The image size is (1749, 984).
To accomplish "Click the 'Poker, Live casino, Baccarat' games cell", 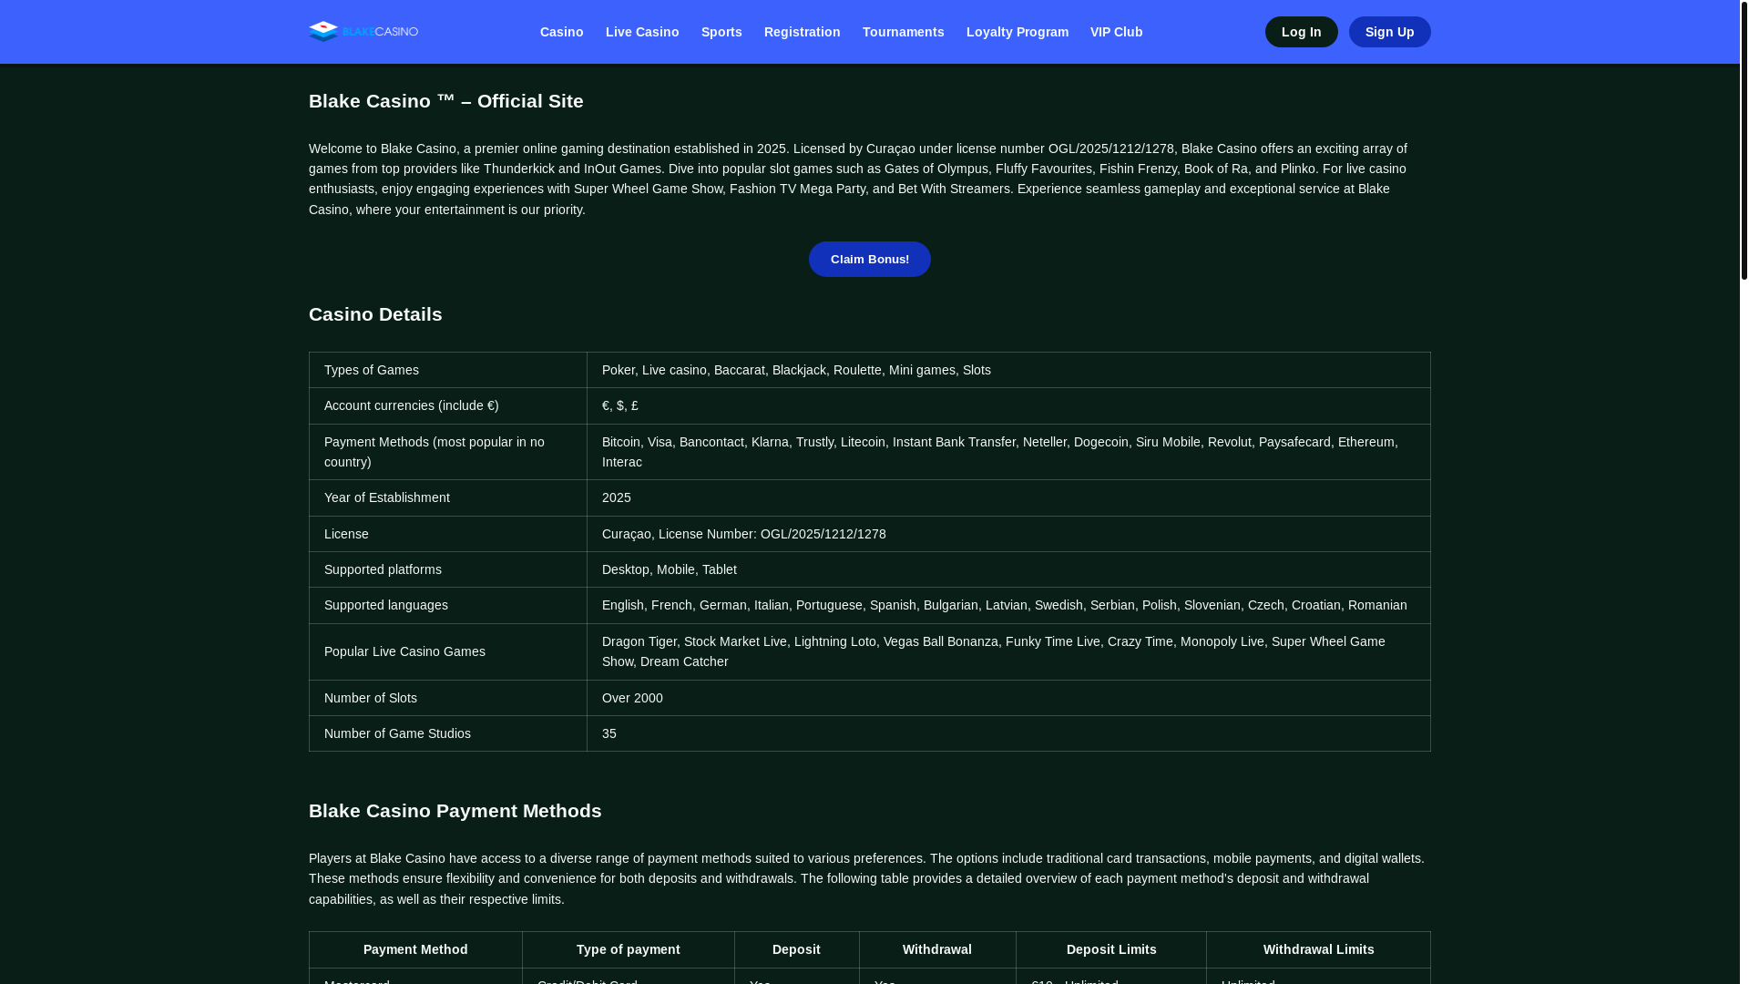I will (x=1008, y=370).
